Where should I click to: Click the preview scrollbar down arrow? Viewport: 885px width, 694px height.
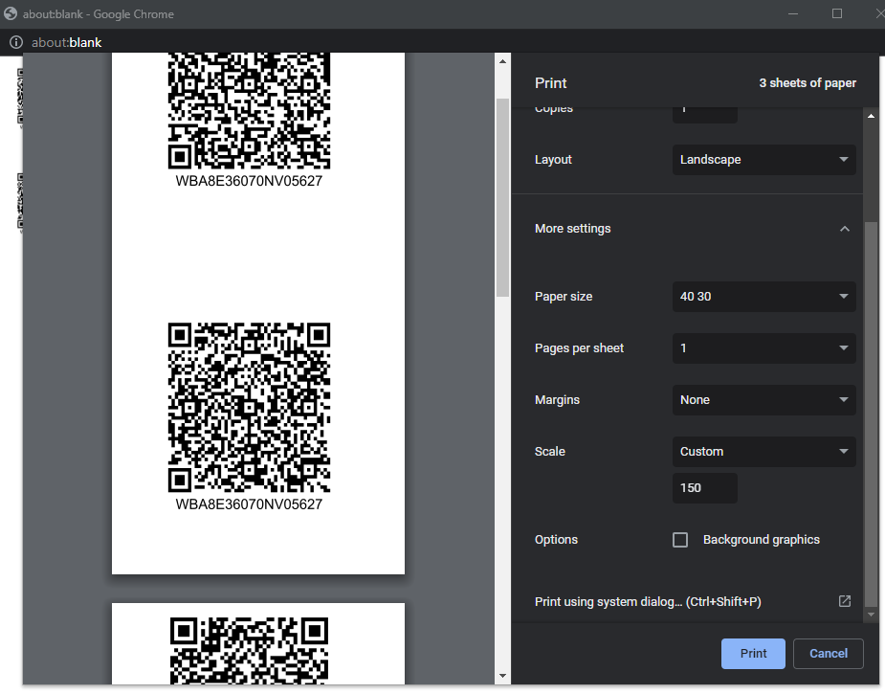pyautogui.click(x=502, y=676)
